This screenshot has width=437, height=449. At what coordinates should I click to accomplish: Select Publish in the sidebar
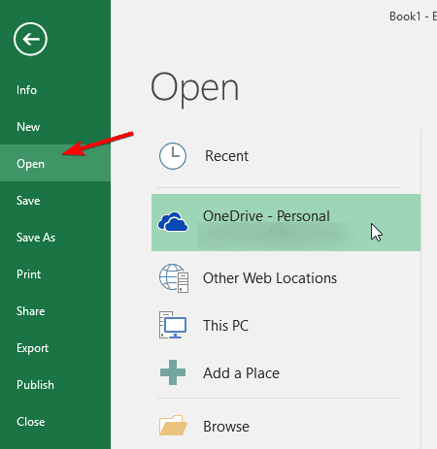(55, 385)
